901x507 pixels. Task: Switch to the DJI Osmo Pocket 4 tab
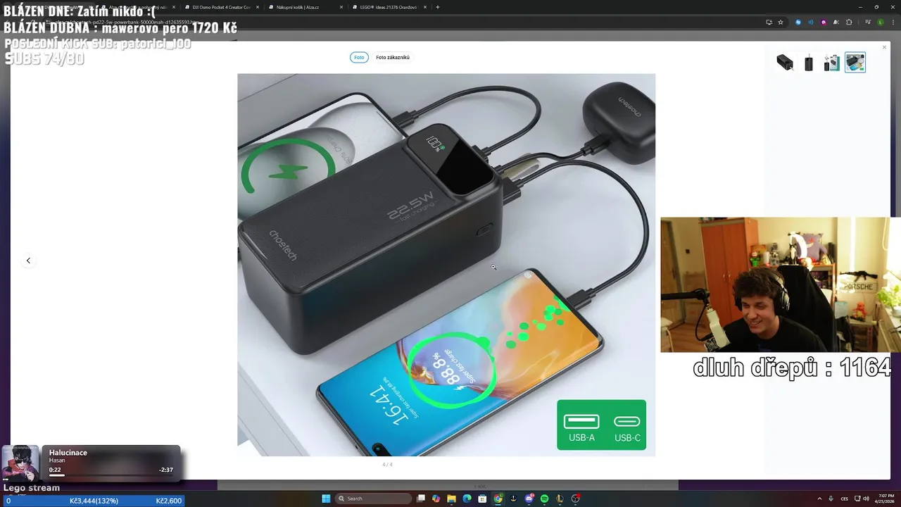pyautogui.click(x=222, y=7)
